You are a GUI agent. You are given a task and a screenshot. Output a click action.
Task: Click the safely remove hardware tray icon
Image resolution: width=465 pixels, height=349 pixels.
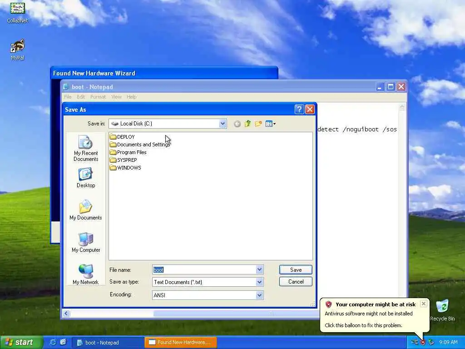point(431,342)
